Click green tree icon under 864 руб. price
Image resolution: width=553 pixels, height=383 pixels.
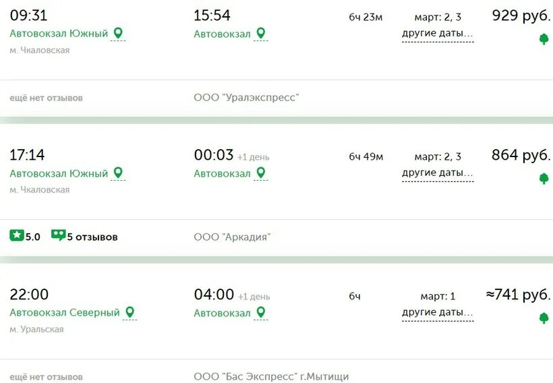[x=544, y=179]
